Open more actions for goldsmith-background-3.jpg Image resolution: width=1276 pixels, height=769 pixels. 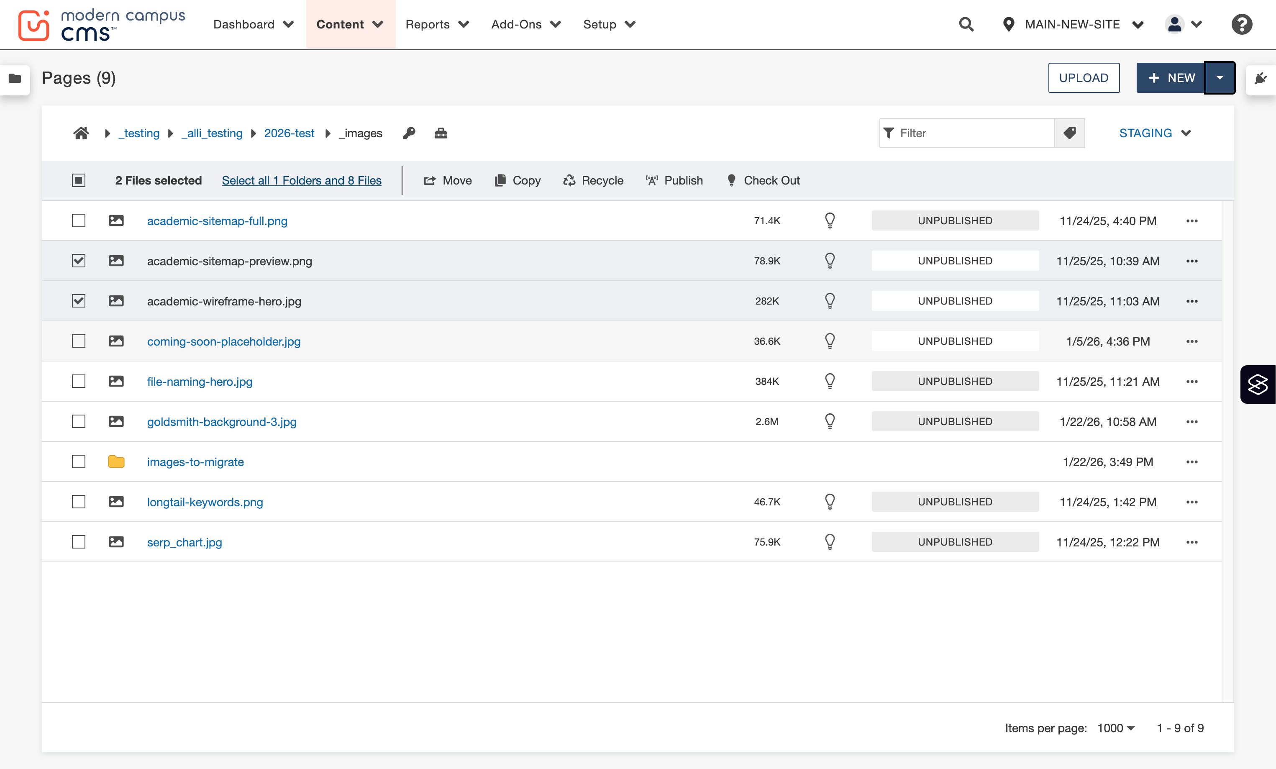pos(1191,421)
